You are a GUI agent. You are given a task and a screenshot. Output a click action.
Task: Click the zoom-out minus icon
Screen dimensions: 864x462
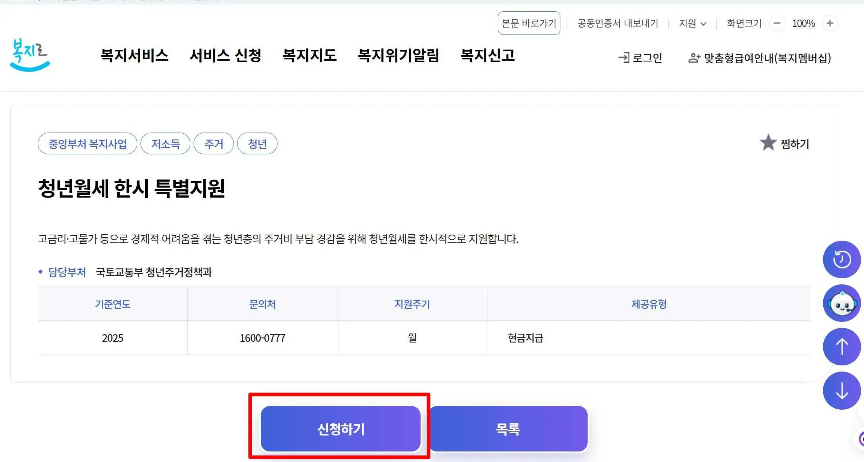[x=777, y=23]
